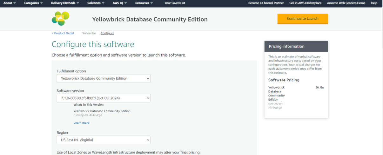383x155 pixels.
Task: Expand the Solutions menu
Action: (96, 3)
